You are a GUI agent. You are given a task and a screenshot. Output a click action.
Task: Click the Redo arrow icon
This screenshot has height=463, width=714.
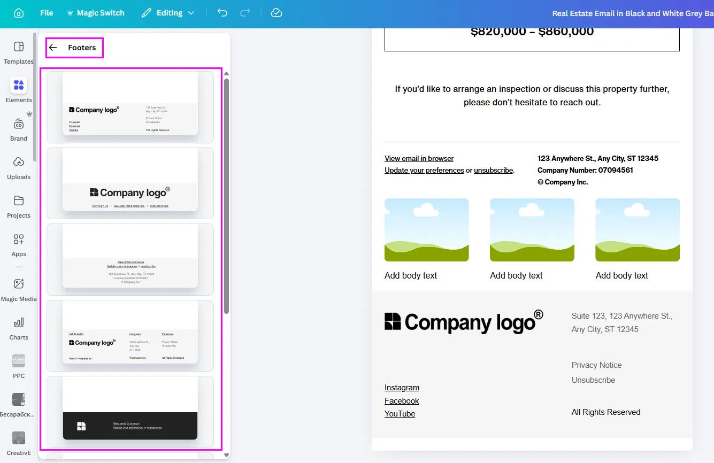245,13
